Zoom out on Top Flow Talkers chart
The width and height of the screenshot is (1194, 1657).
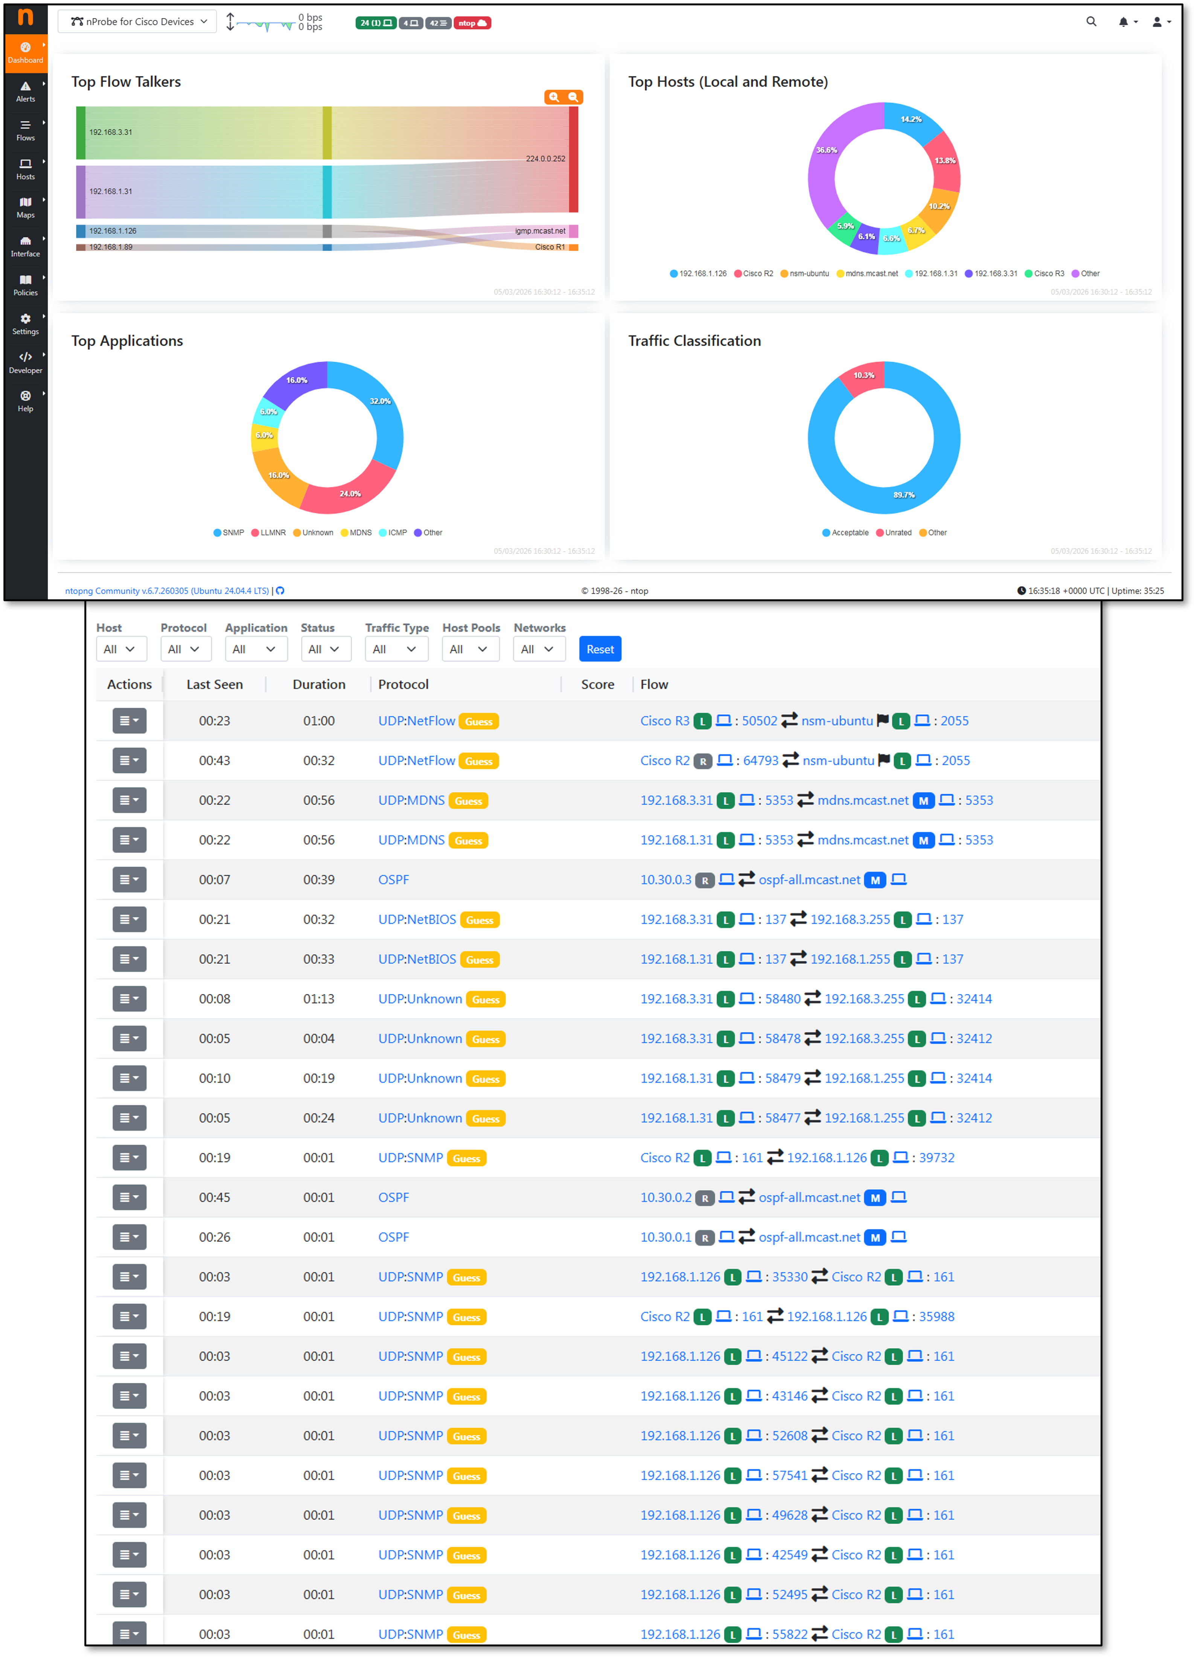click(573, 97)
